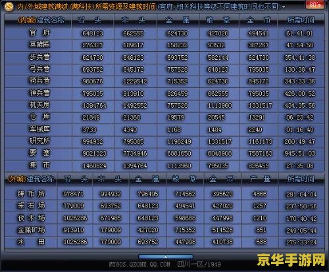Select the 骑兵营 building name
329x272 pixels.
click(39, 81)
